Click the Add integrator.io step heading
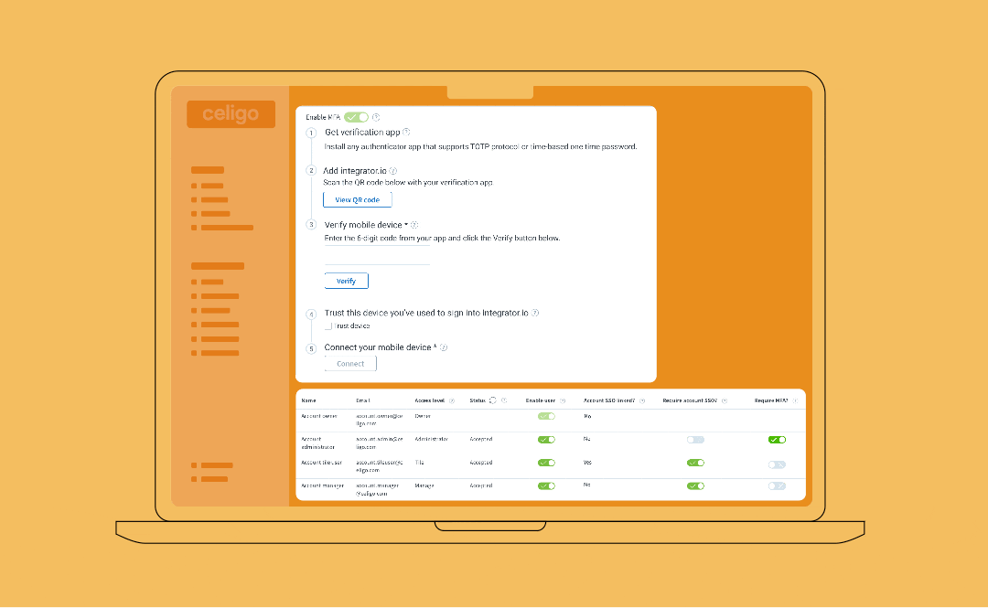988x608 pixels. pyautogui.click(x=355, y=171)
